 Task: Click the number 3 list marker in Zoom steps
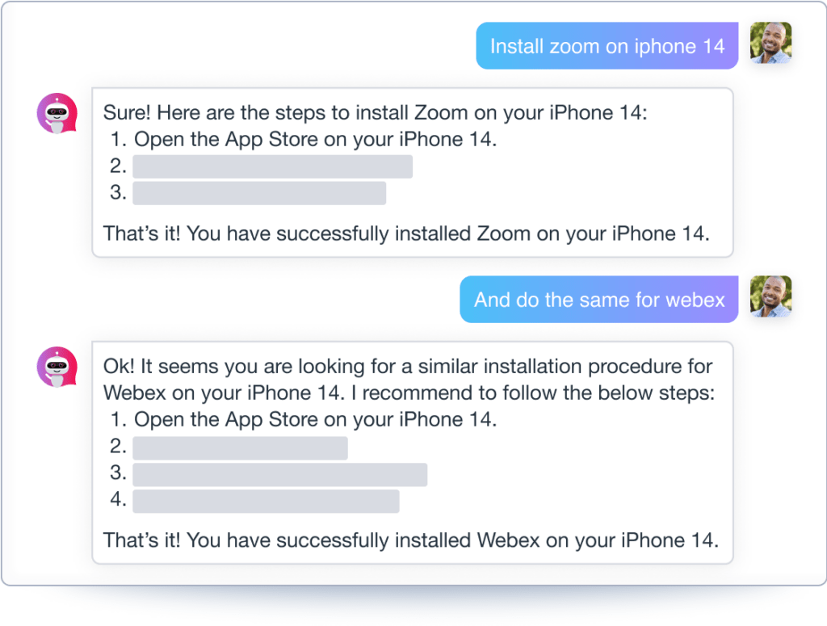coord(118,193)
